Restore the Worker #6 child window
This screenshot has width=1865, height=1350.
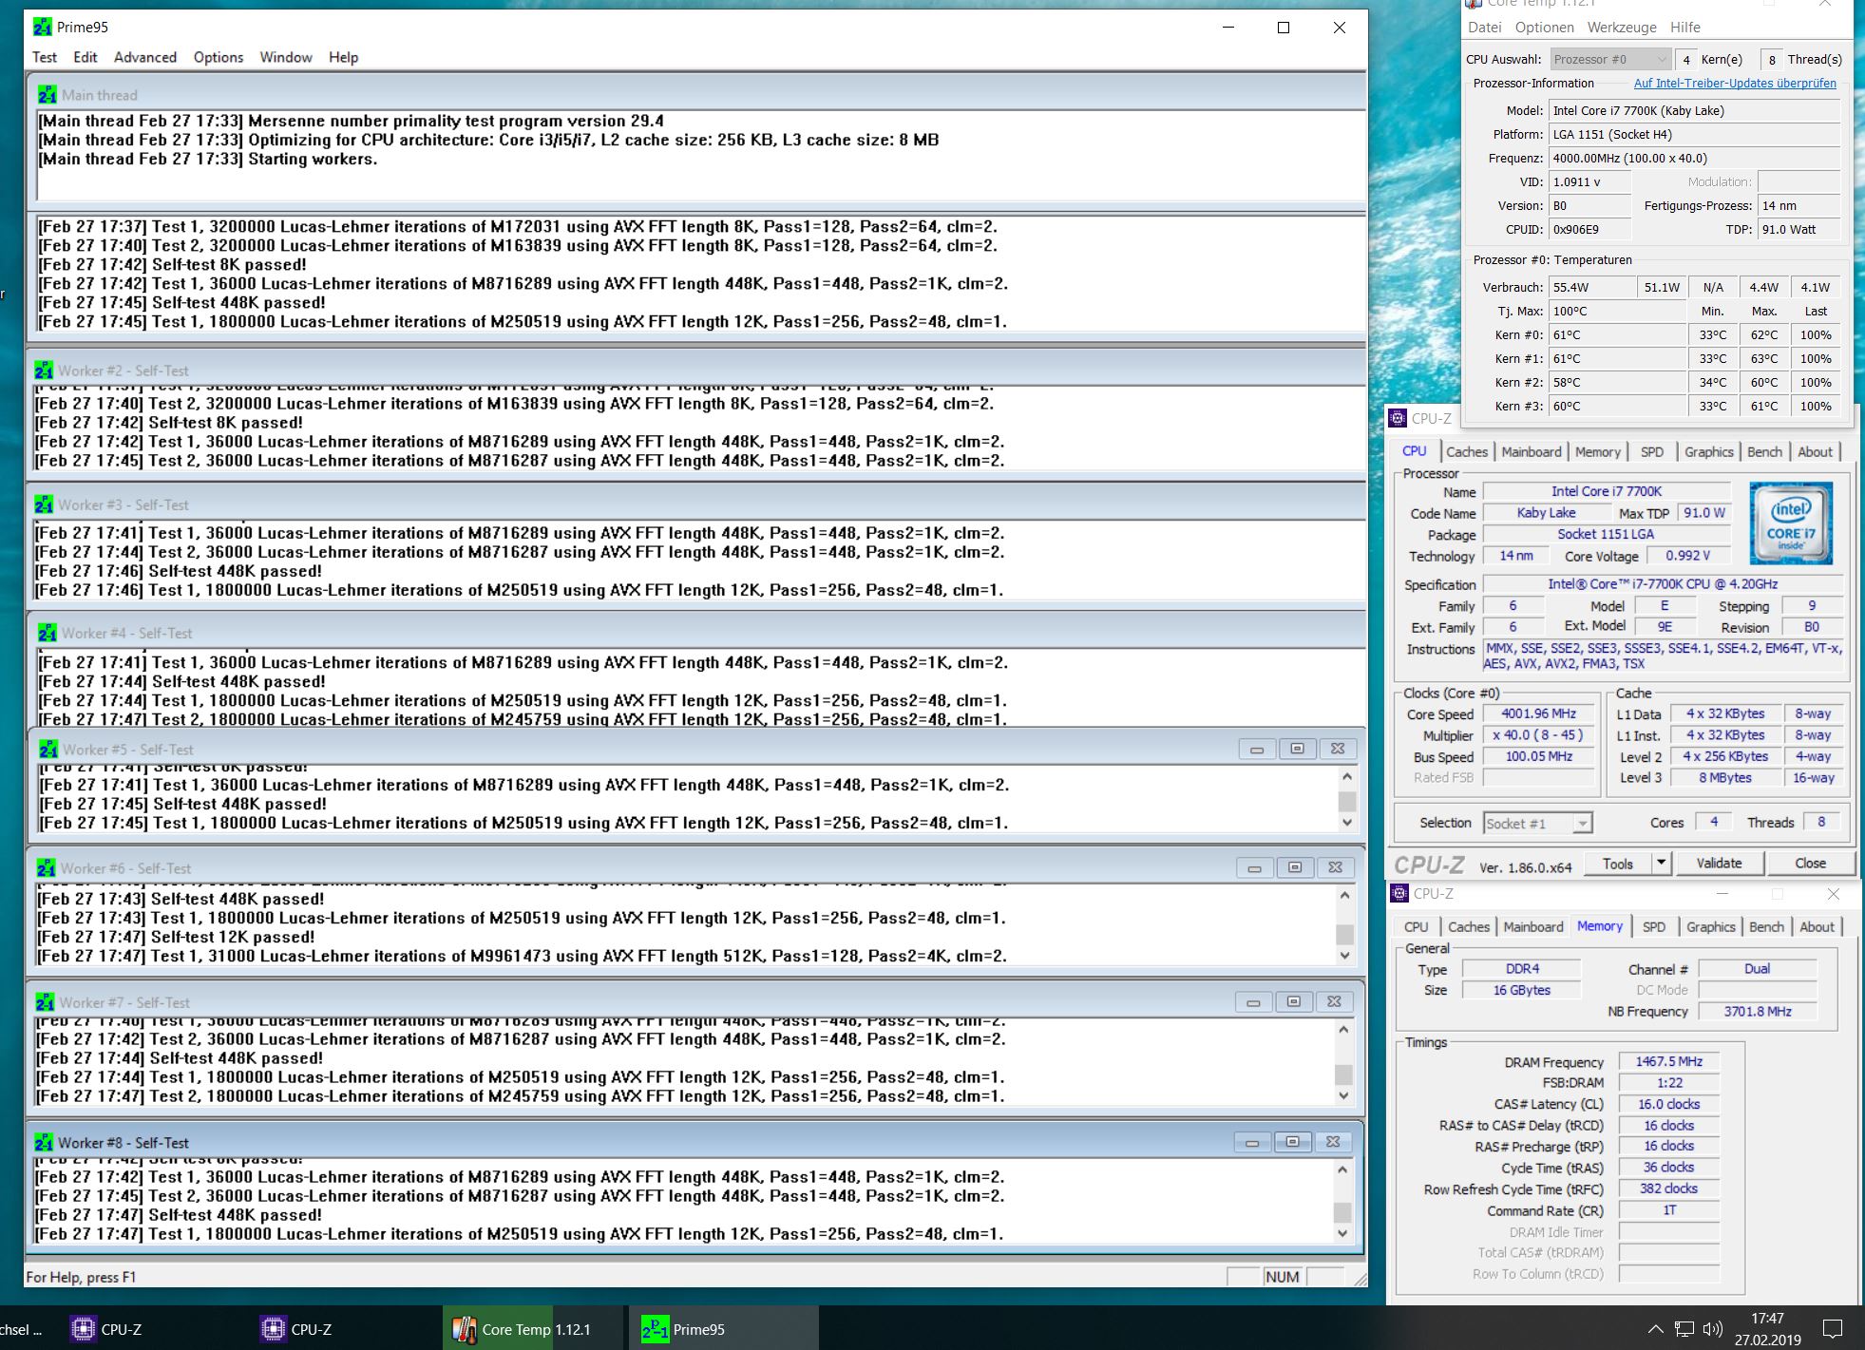1294,867
